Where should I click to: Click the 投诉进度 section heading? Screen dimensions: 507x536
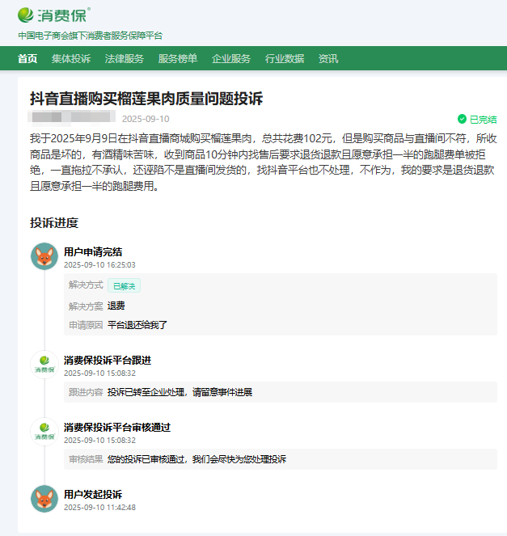point(54,223)
